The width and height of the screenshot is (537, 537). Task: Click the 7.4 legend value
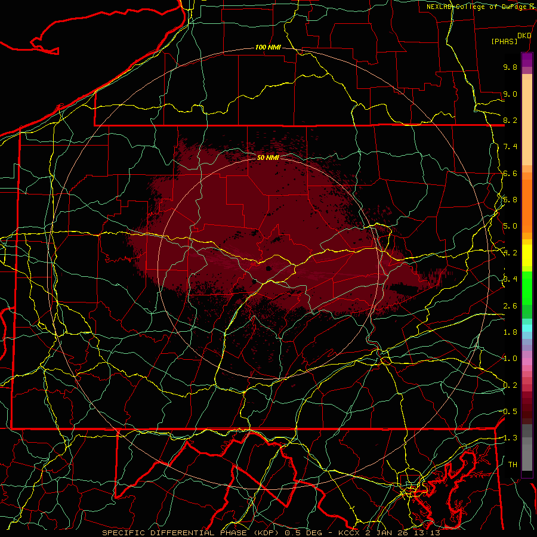(x=510, y=147)
